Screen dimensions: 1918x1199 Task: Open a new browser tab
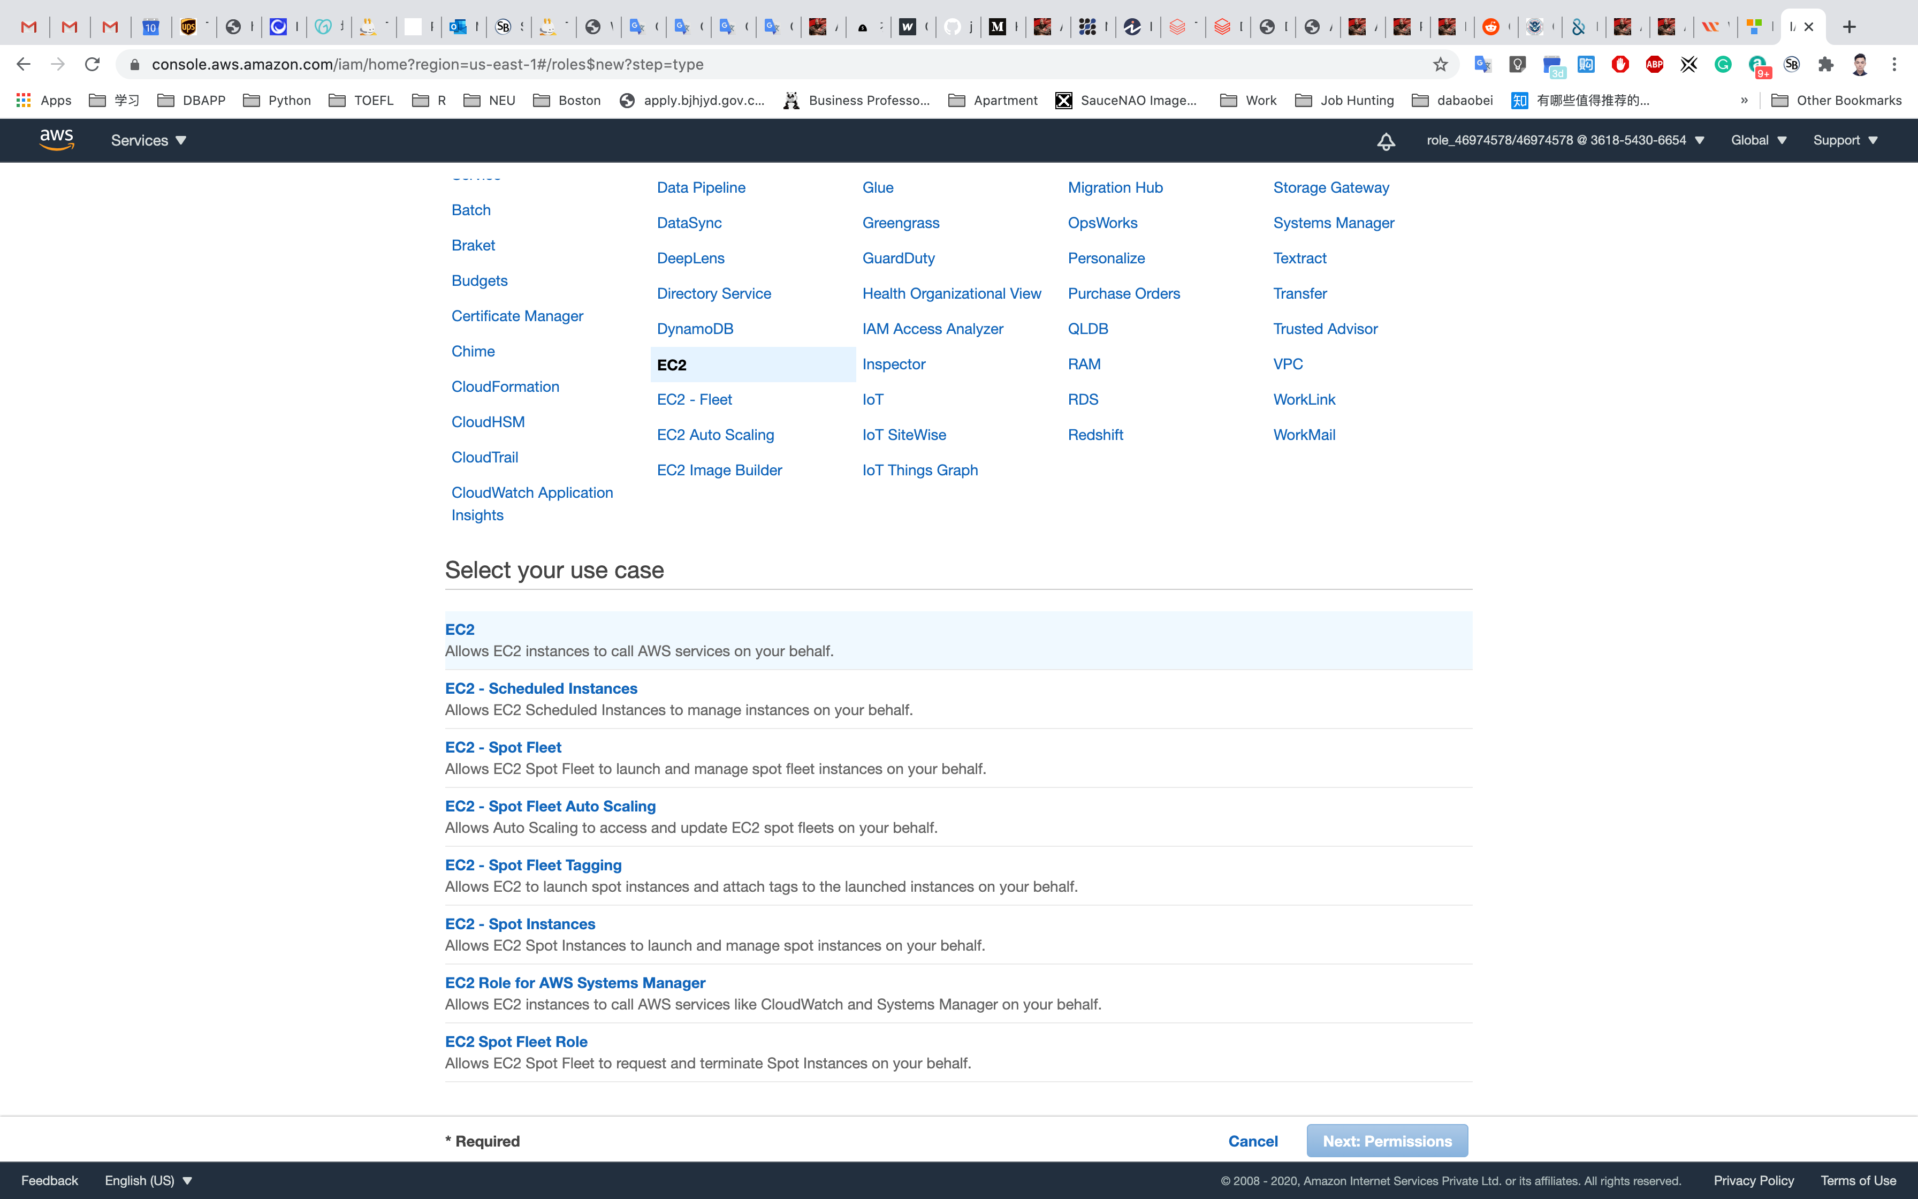coord(1849,27)
